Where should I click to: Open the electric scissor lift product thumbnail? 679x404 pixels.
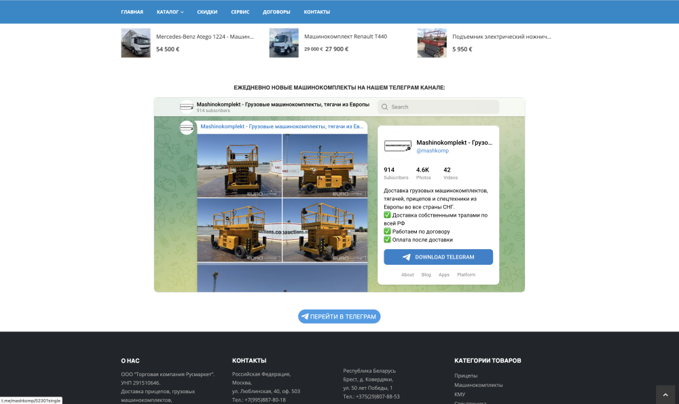pos(432,43)
